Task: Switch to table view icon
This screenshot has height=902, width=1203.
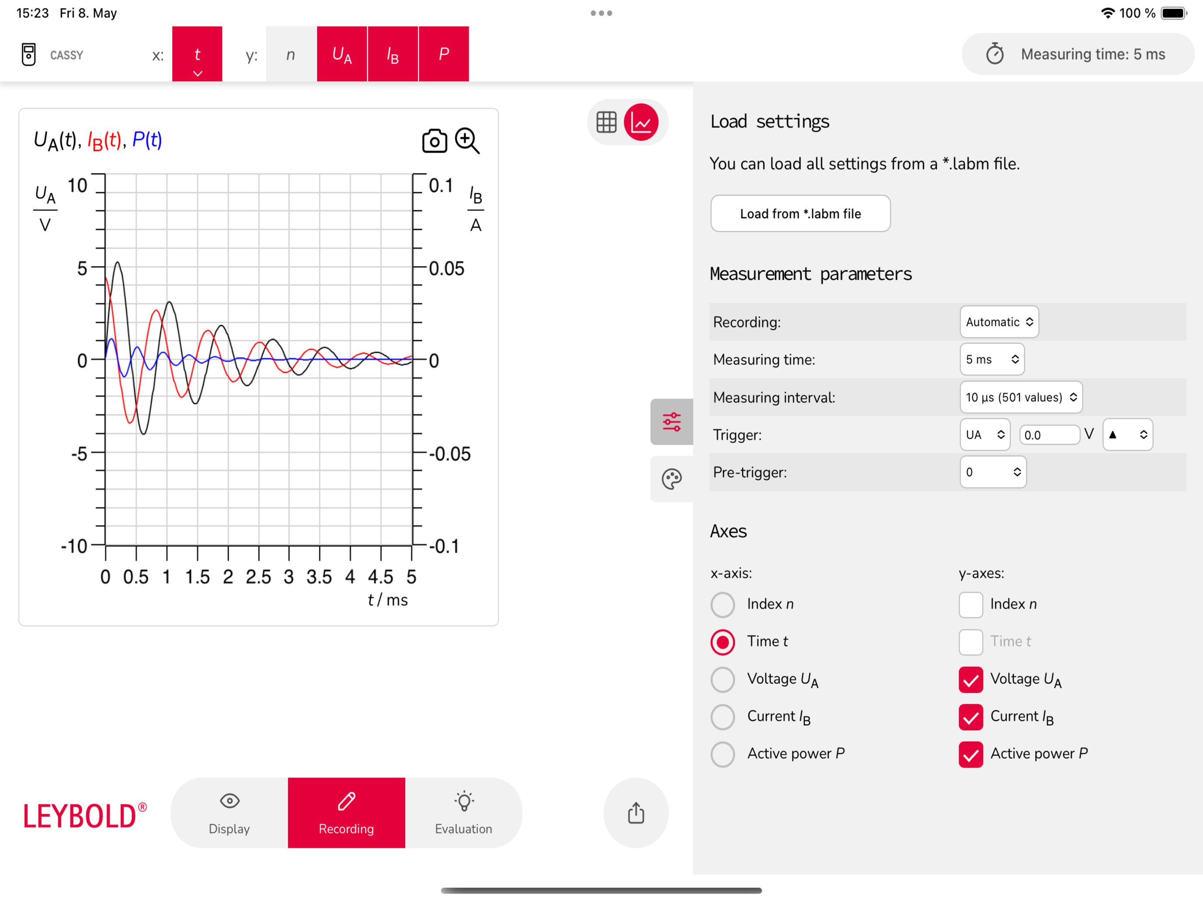Action: pyautogui.click(x=606, y=122)
